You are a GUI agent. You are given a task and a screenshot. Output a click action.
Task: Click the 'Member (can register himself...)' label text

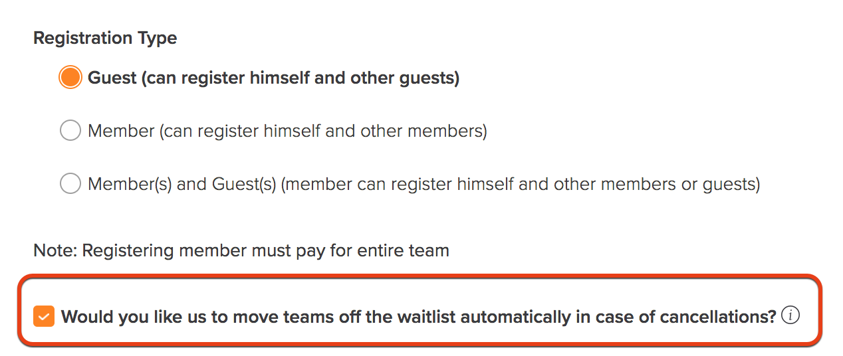(x=287, y=132)
